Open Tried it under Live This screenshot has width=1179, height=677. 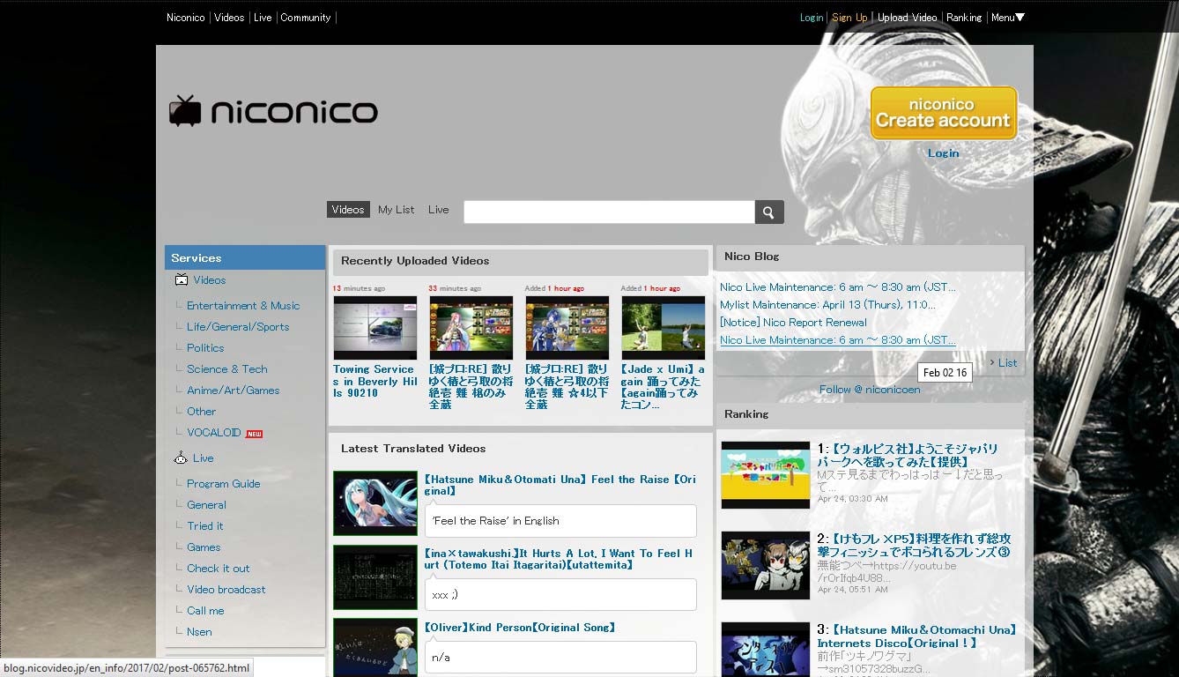pyautogui.click(x=205, y=526)
